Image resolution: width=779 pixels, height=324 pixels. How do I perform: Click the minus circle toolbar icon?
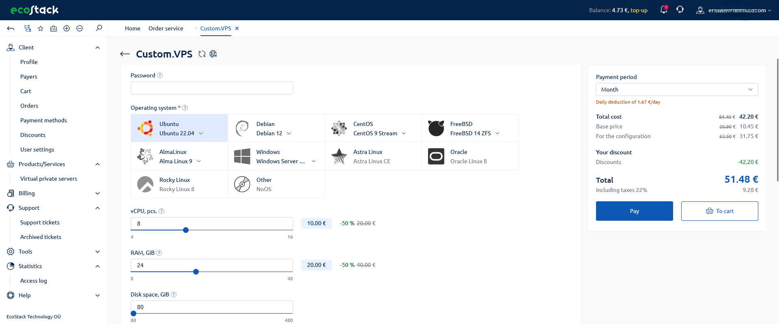pos(80,28)
